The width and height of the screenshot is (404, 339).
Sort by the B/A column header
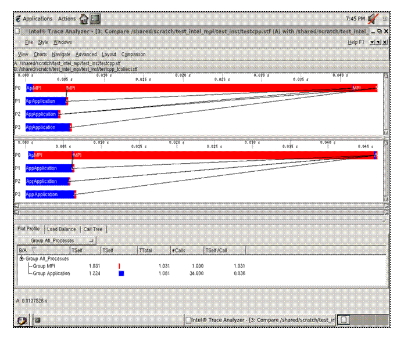tap(44, 250)
